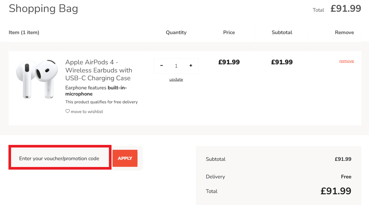
Task: Click the Price column header
Action: click(229, 32)
